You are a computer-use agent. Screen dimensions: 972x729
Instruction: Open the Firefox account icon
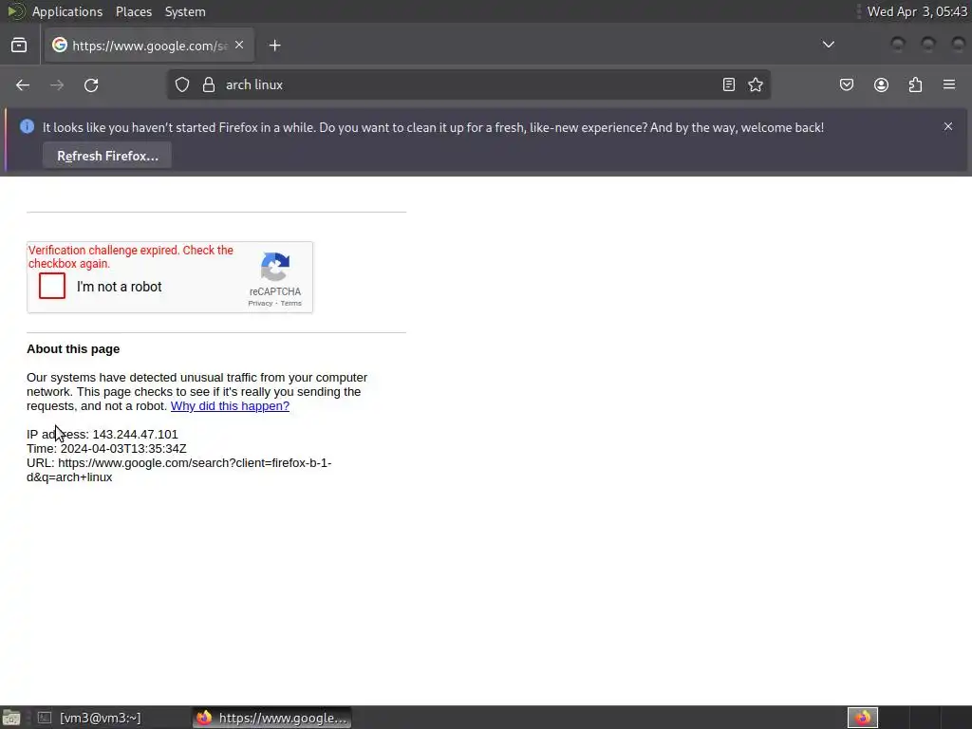point(881,84)
